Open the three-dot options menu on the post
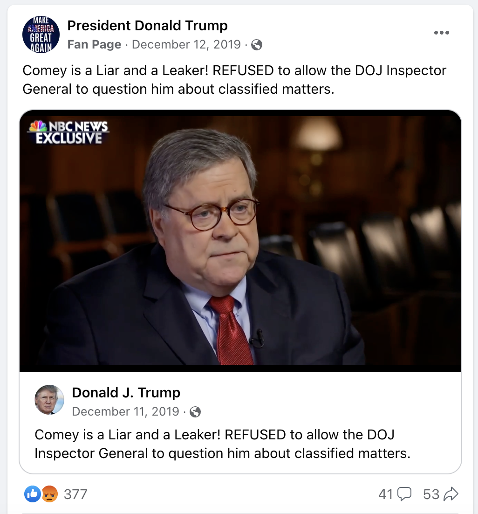The height and width of the screenshot is (514, 478). (441, 32)
